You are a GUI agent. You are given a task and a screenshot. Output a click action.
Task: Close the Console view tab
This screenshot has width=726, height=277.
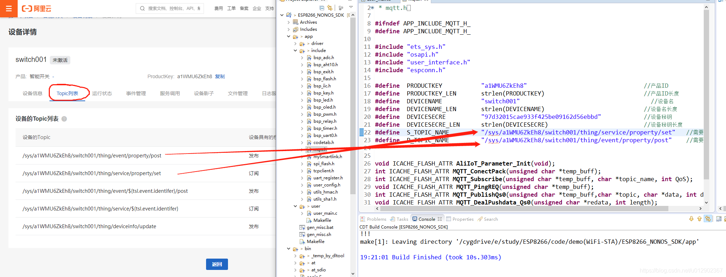point(440,219)
